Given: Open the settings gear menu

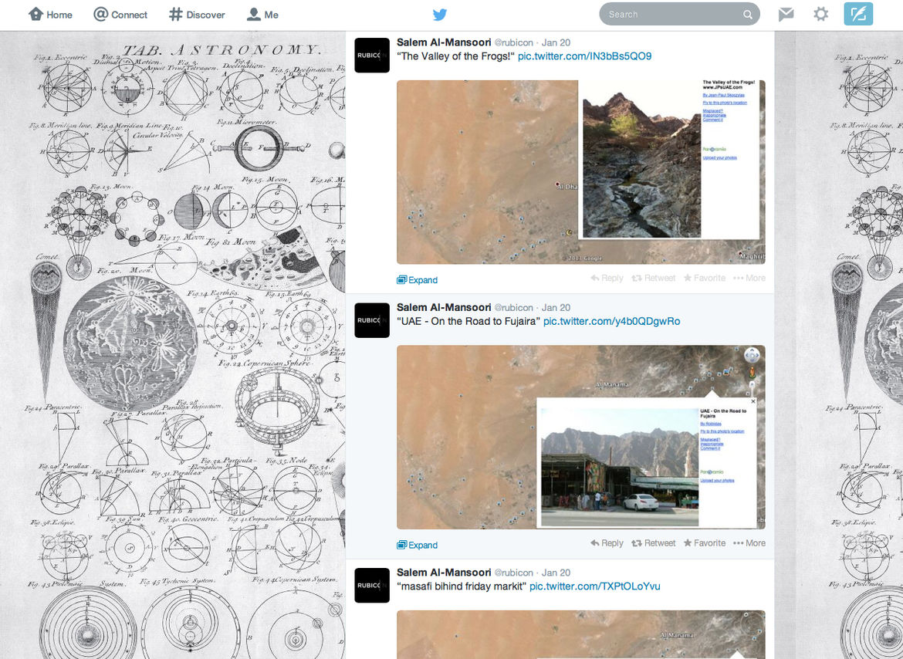Looking at the screenshot, I should [x=820, y=15].
